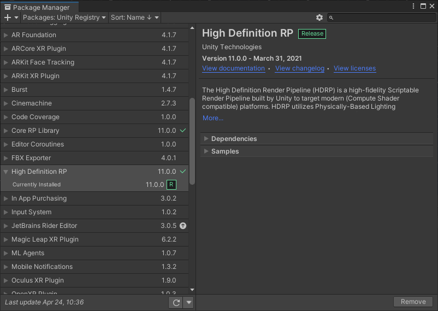Screen dimensions: 438x311
Task: Collapse the High Definition RP row
Action: coord(6,172)
